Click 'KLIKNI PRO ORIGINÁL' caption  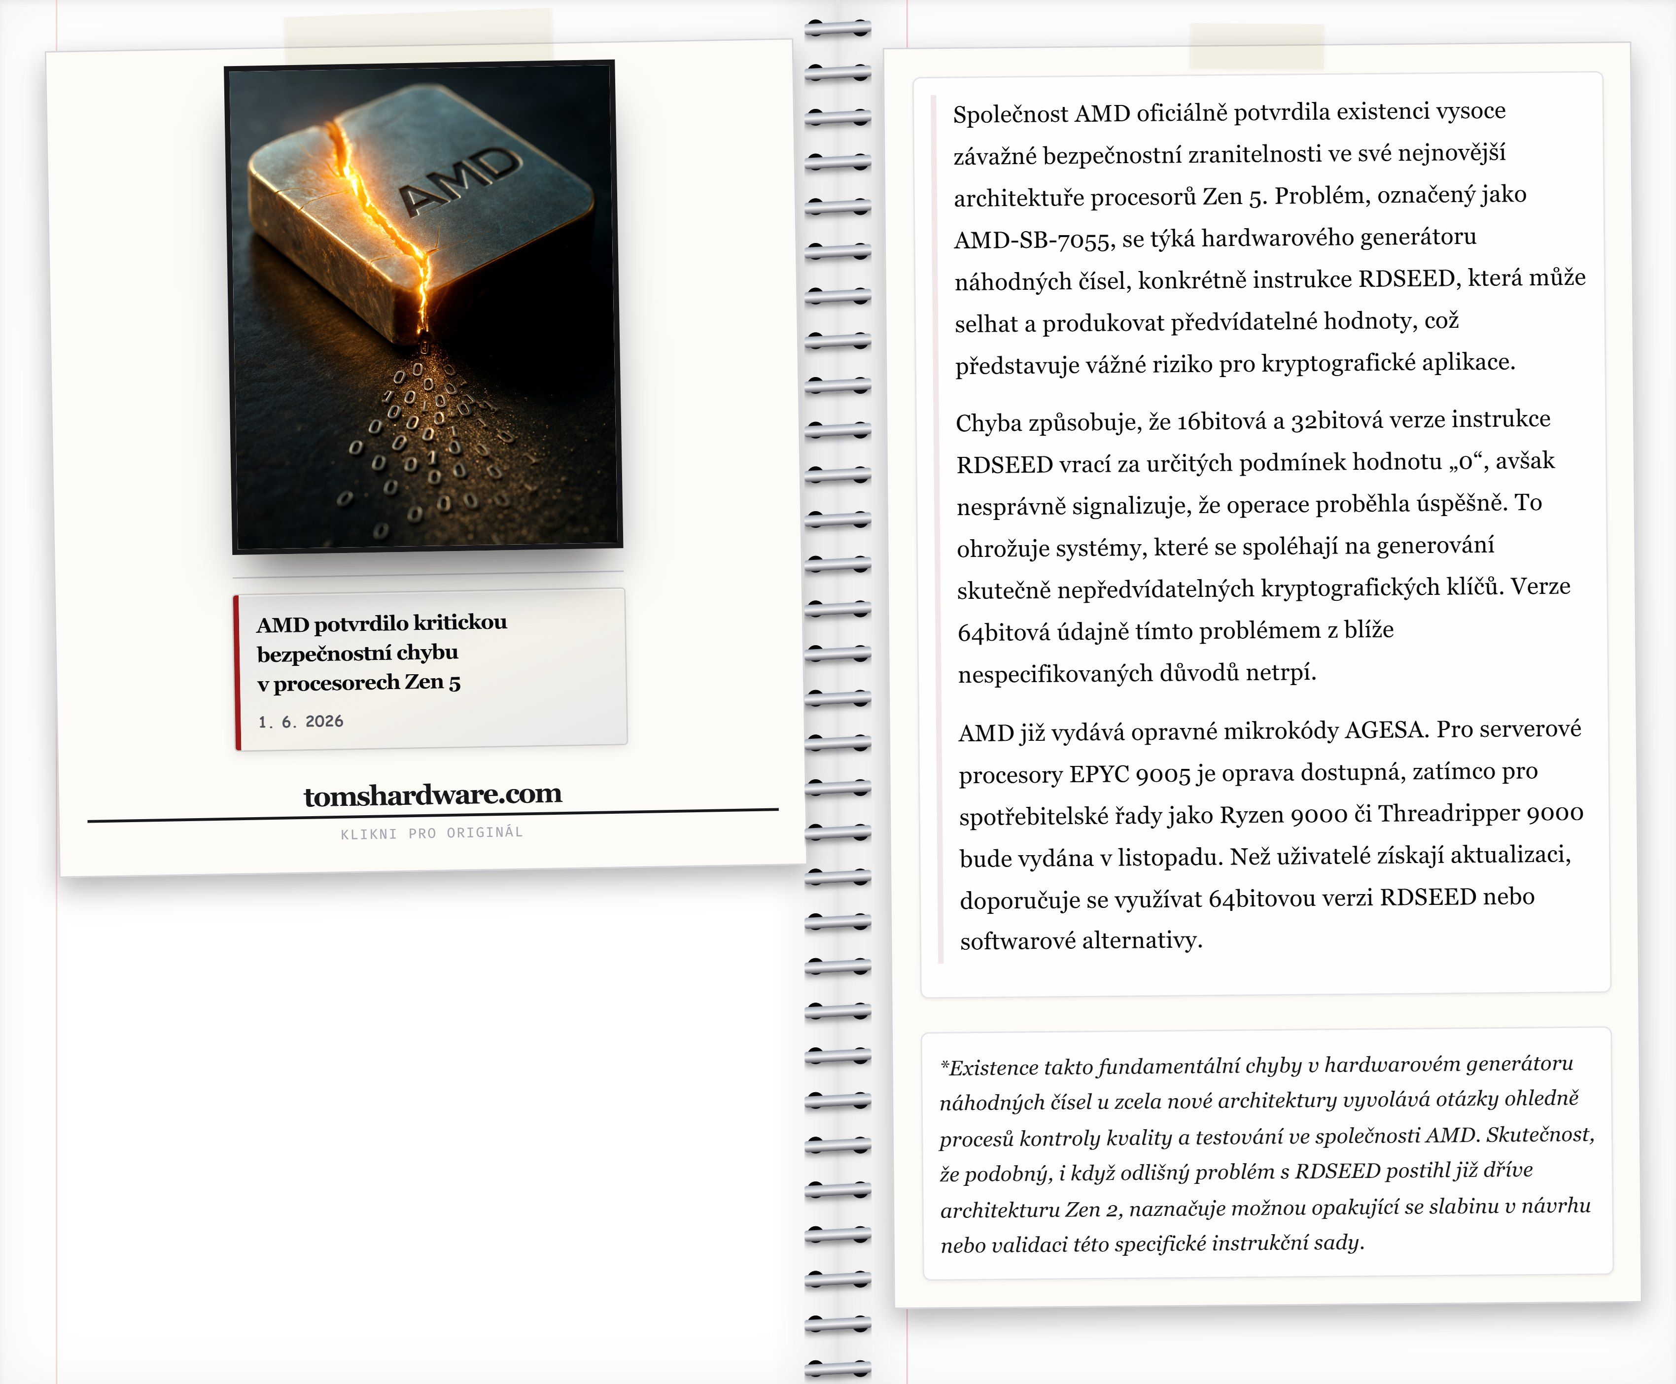pyautogui.click(x=431, y=833)
